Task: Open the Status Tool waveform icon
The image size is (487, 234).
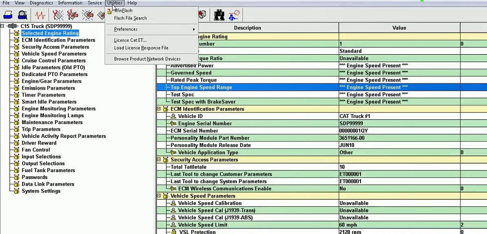Action: [x=40, y=15]
